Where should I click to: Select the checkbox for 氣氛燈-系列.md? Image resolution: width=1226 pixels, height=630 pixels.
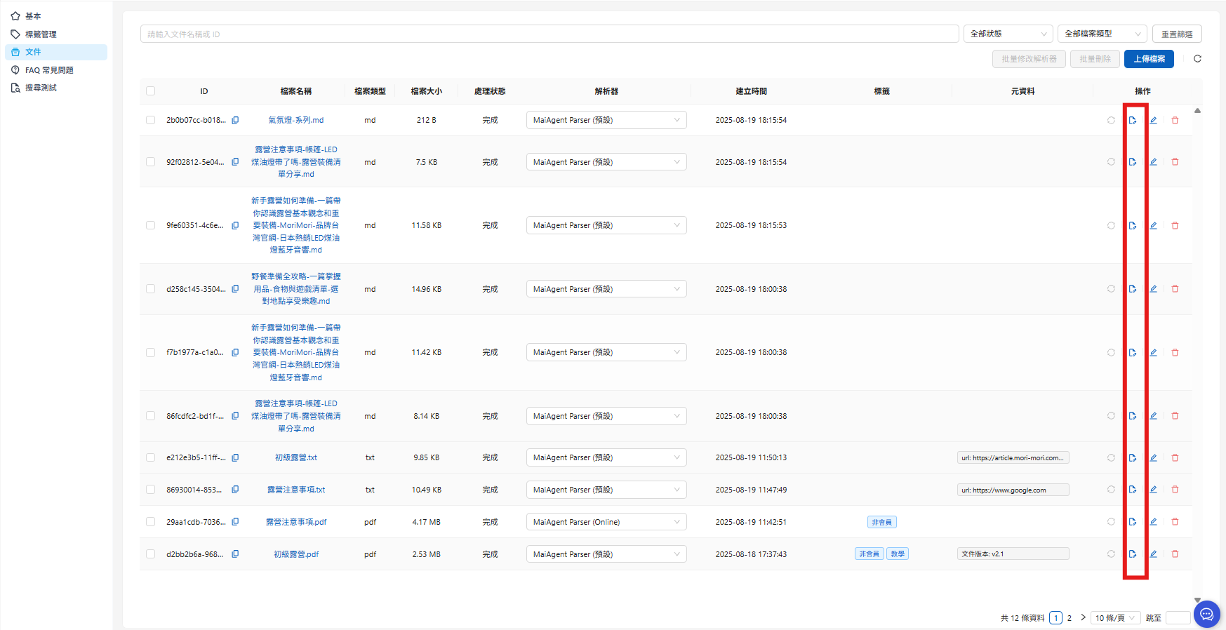[150, 120]
